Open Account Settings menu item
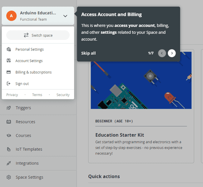 tap(29, 61)
